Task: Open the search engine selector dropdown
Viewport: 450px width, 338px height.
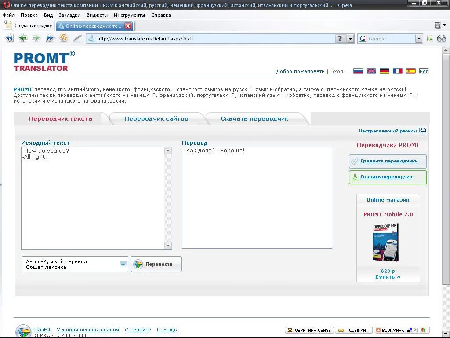Action: [419, 39]
